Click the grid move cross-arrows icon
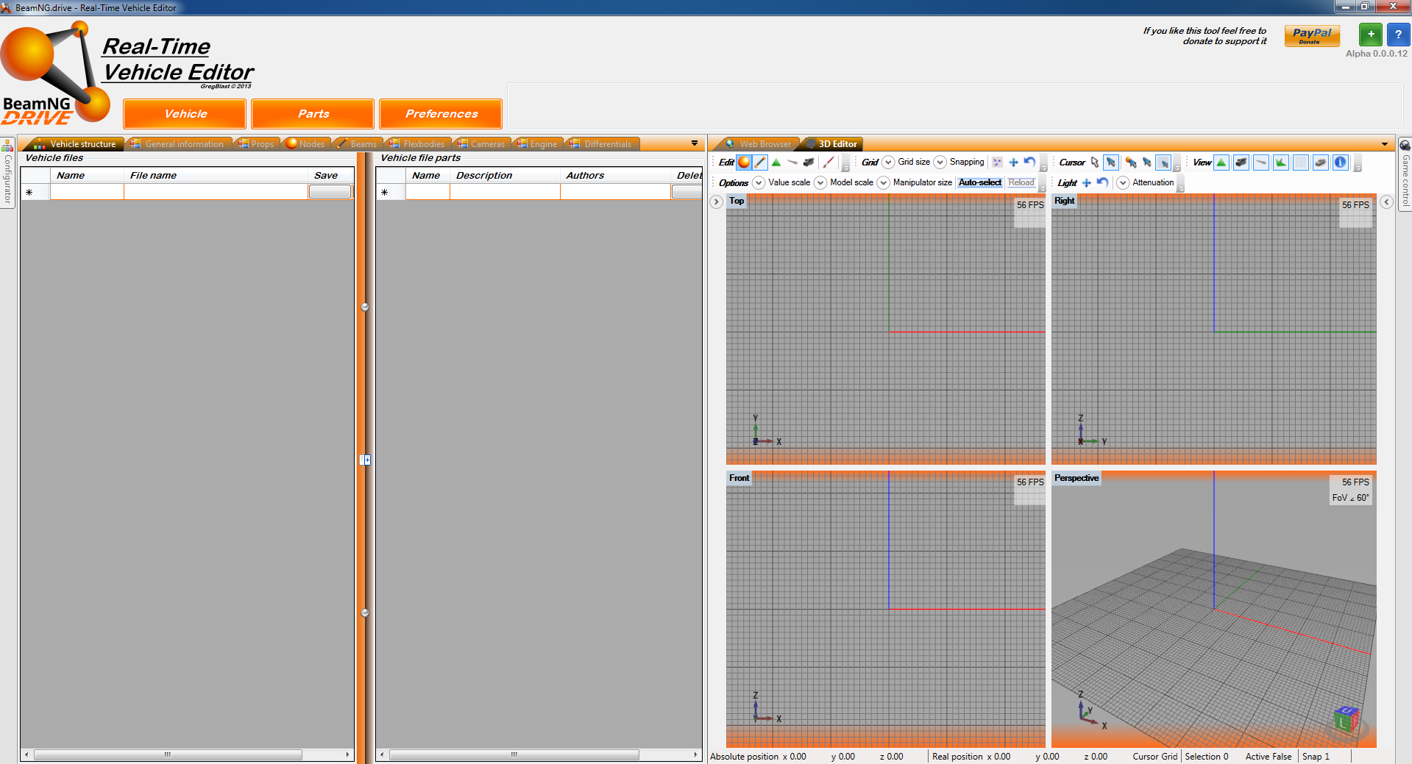 point(1013,163)
